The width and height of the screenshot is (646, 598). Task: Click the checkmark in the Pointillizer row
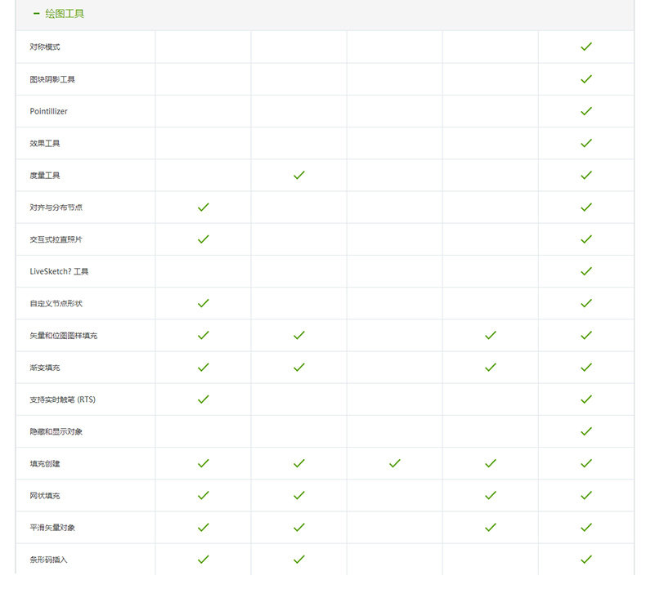pos(585,111)
